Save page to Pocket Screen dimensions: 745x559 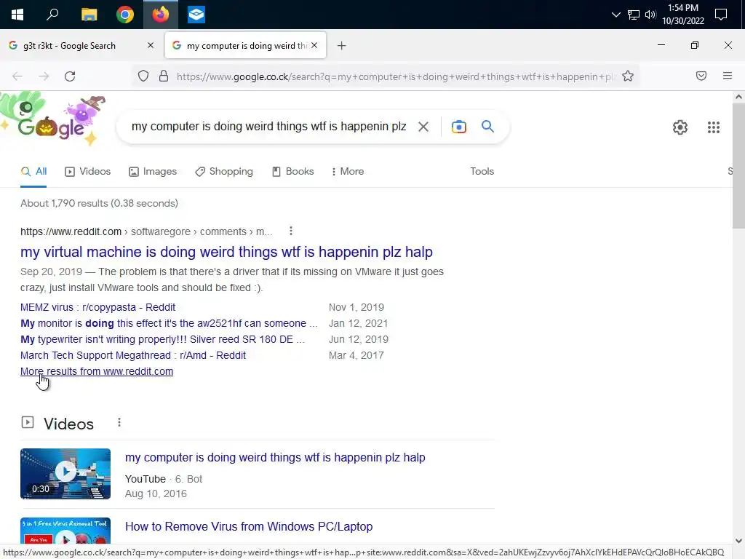(701, 76)
